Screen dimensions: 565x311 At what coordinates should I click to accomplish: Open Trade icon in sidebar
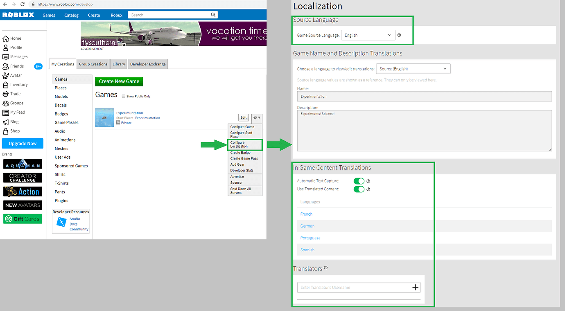pyautogui.click(x=6, y=94)
